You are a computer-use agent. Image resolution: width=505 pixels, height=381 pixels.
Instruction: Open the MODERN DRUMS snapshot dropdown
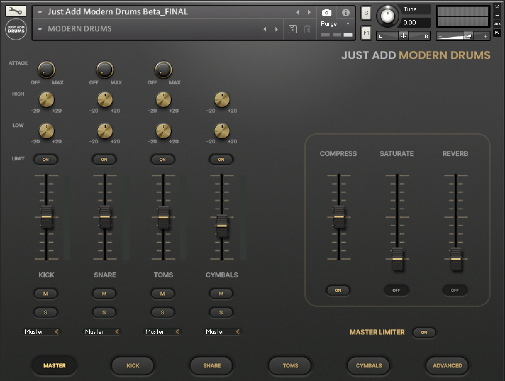point(40,29)
